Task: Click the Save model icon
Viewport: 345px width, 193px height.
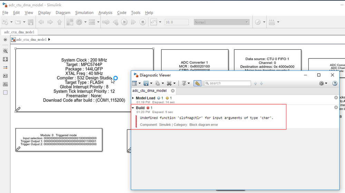Action: coord(31,22)
